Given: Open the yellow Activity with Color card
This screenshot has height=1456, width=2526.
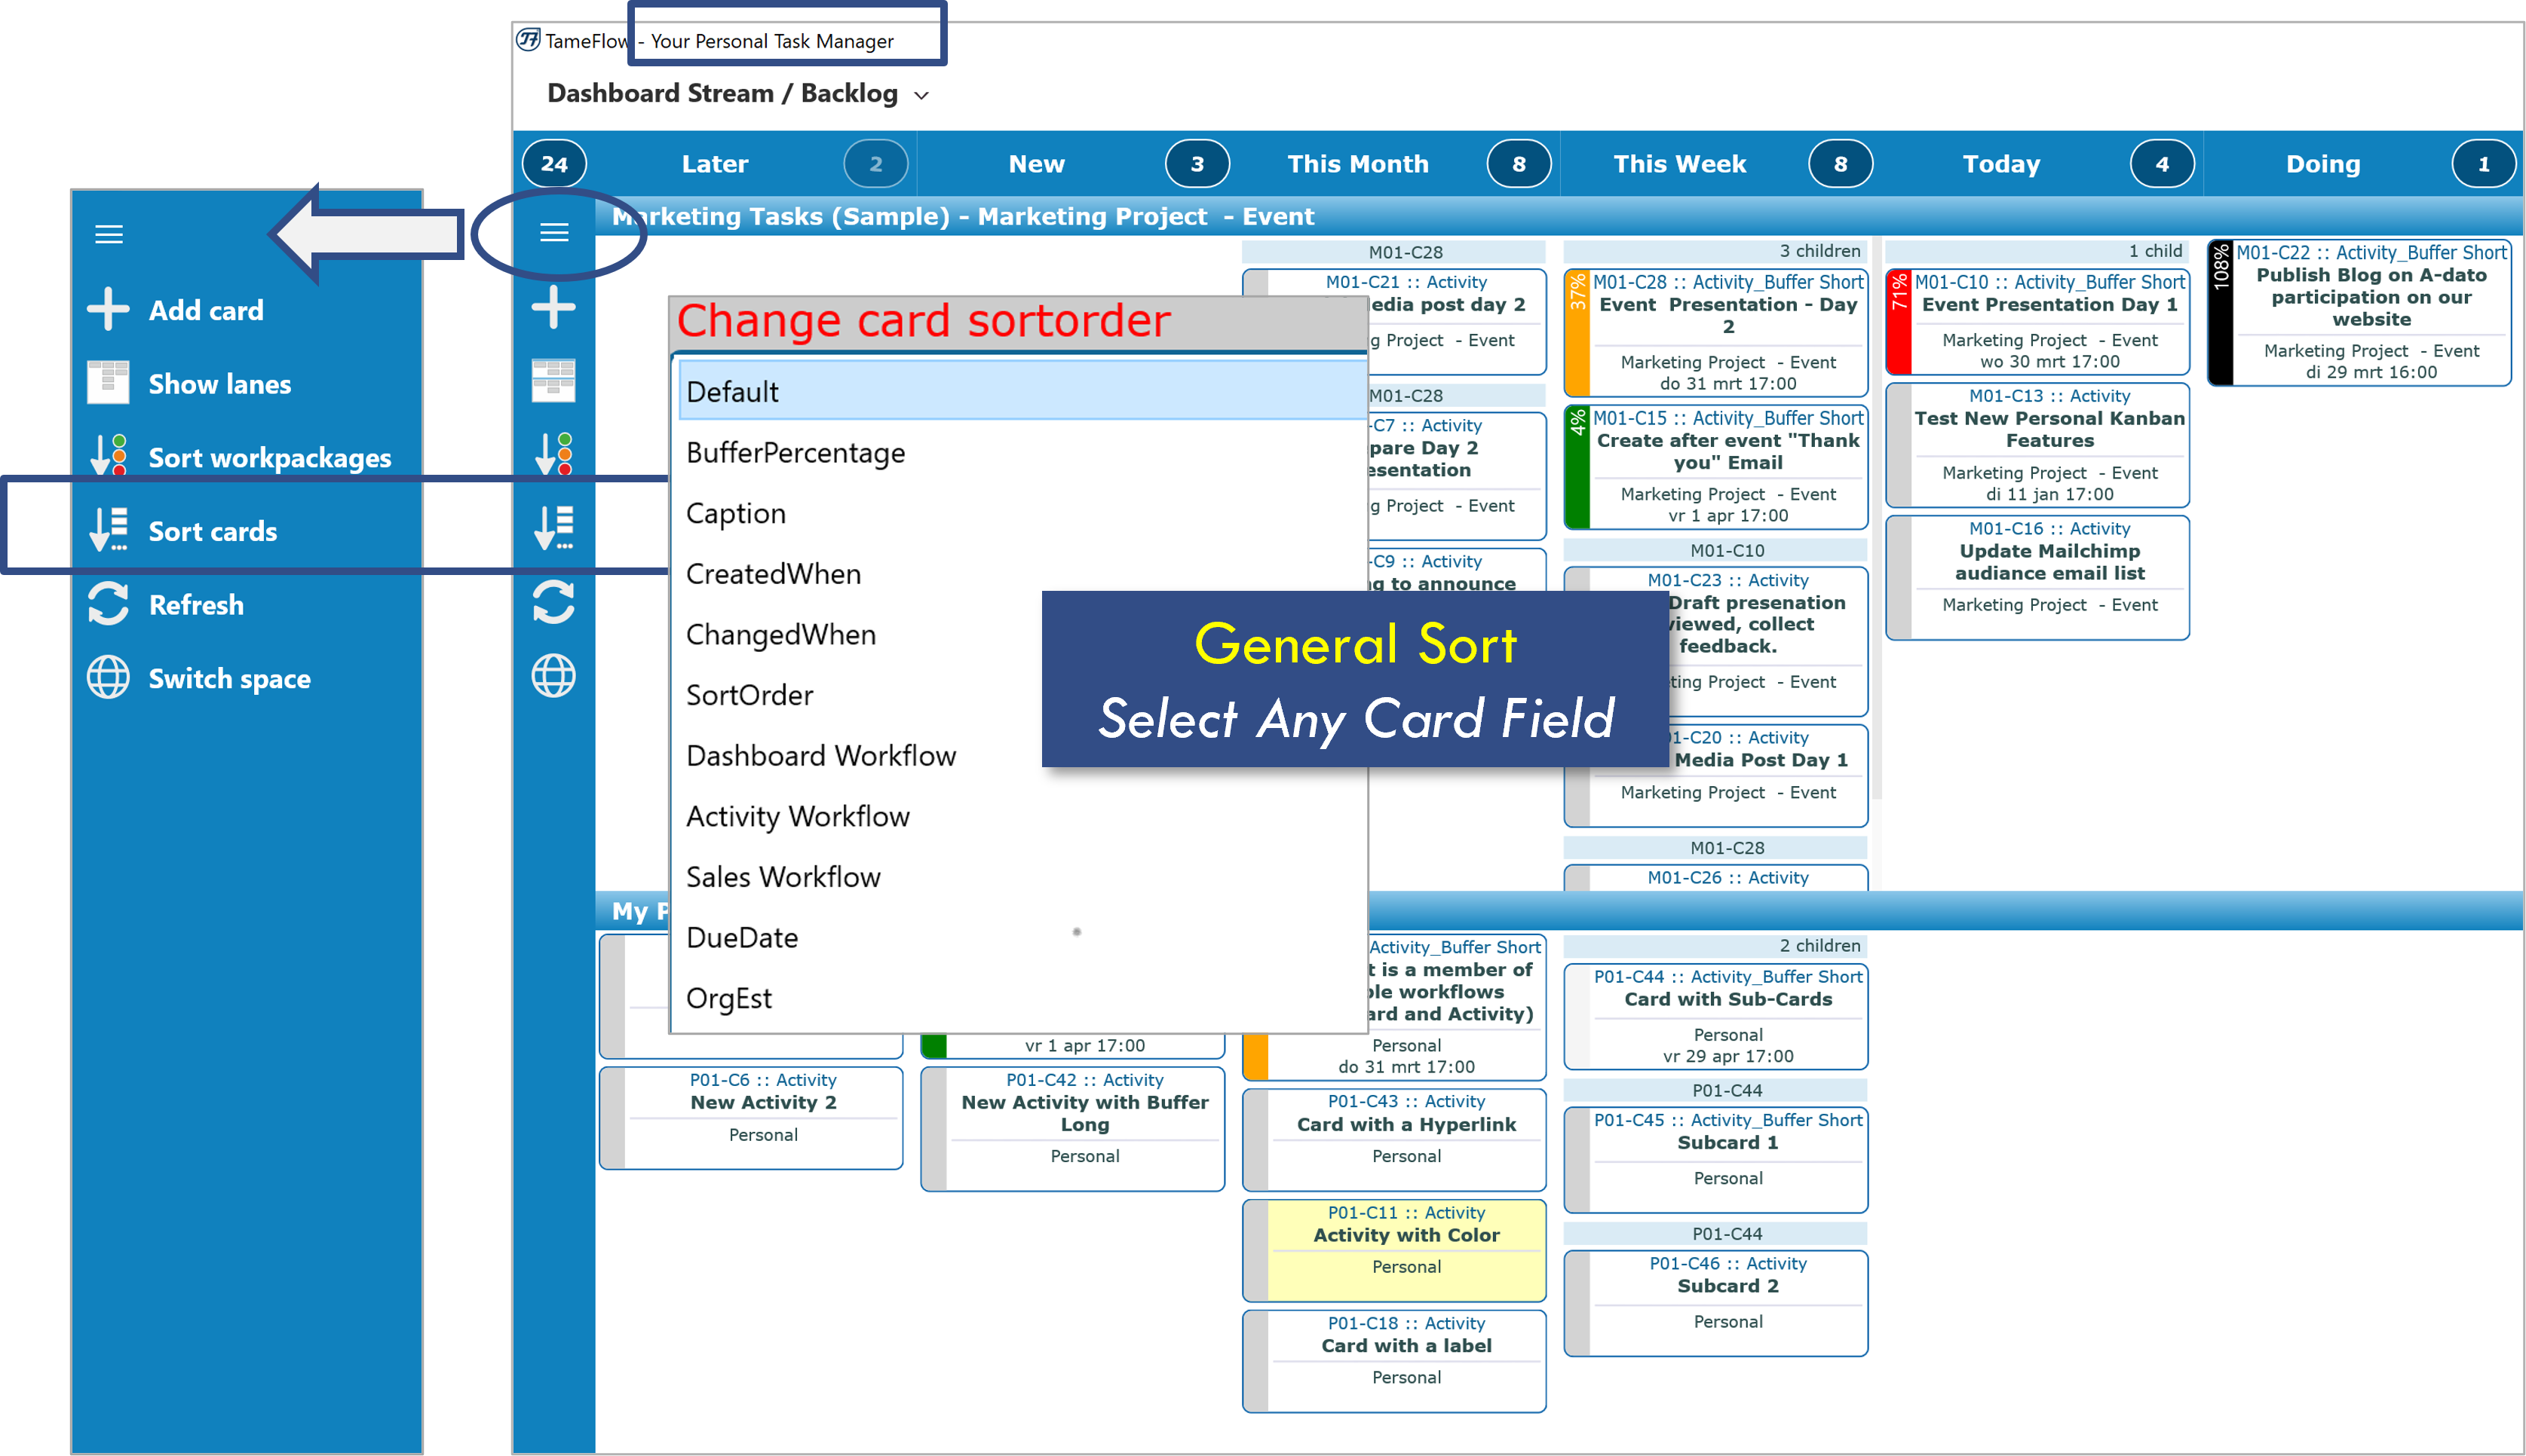Looking at the screenshot, I should click(x=1393, y=1250).
